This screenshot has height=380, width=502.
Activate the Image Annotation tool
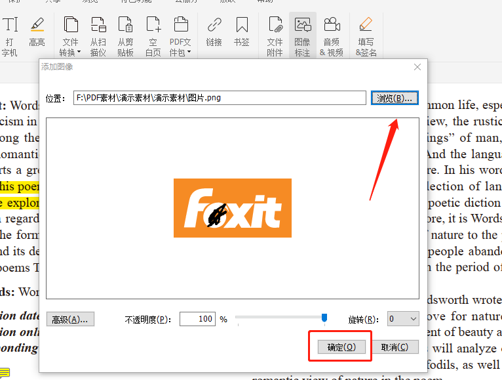tap(303, 36)
